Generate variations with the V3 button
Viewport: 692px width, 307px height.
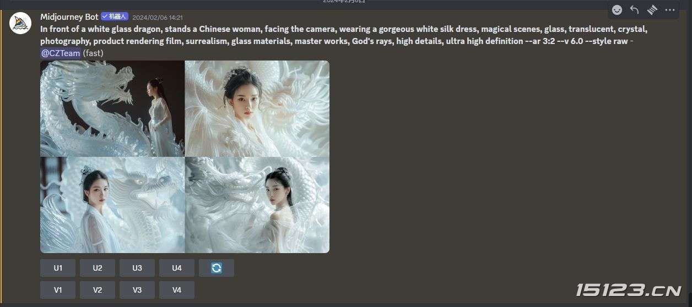(137, 290)
